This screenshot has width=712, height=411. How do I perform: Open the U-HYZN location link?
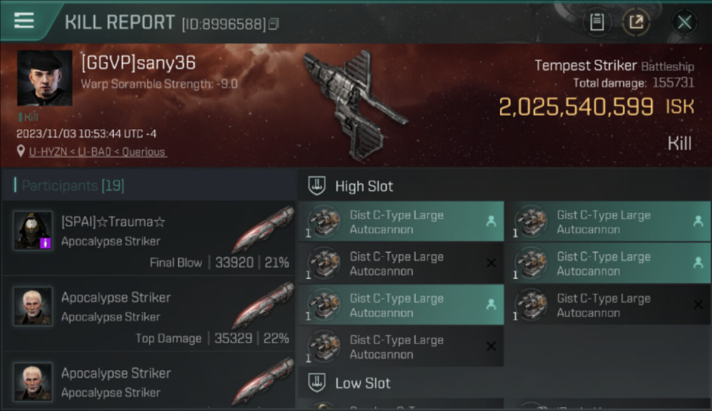point(51,152)
